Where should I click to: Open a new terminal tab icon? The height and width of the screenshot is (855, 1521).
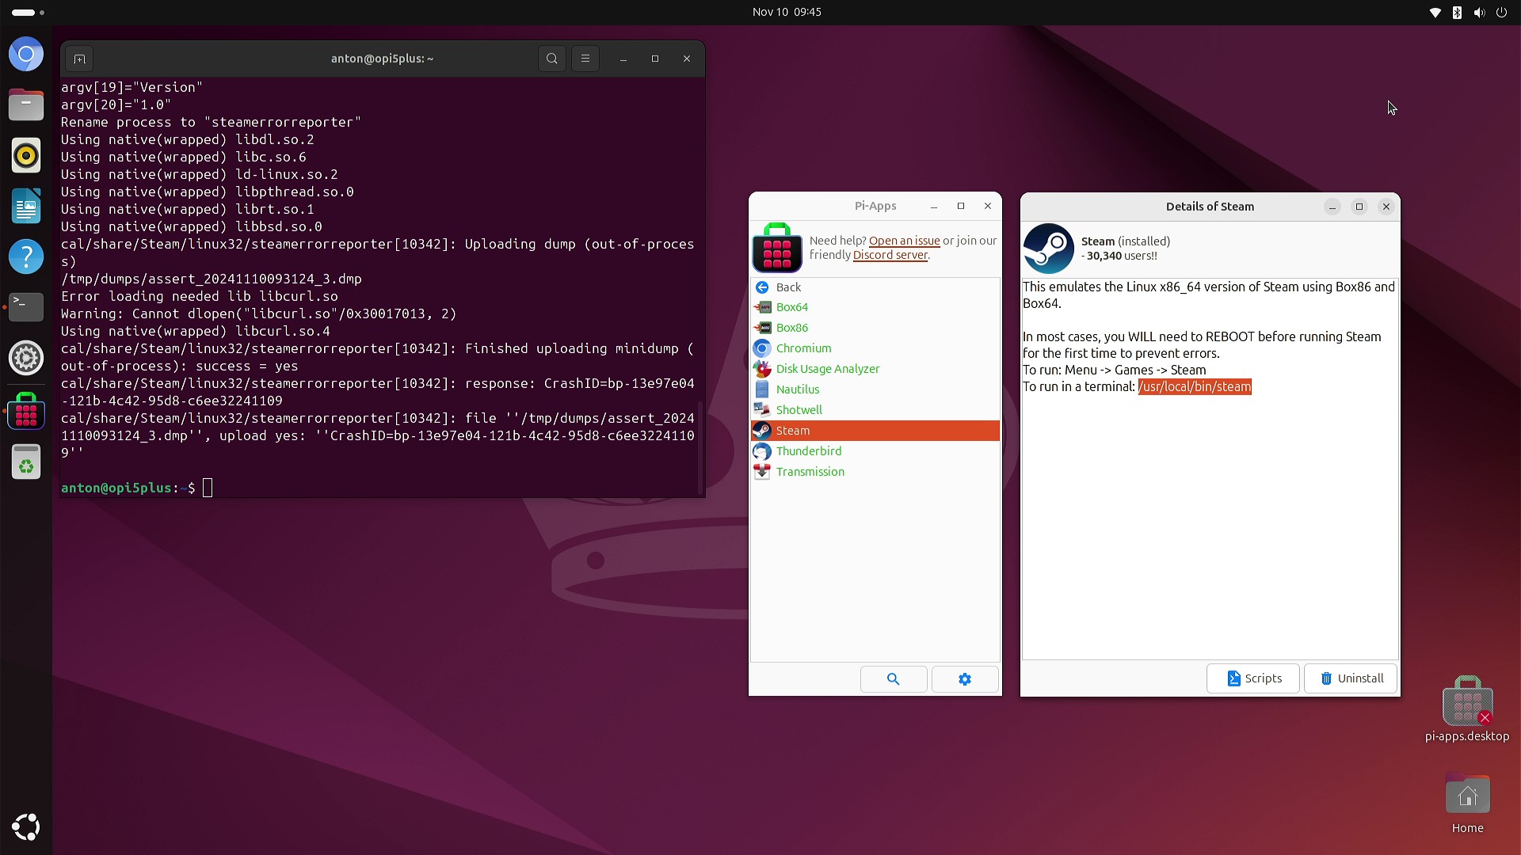point(79,59)
